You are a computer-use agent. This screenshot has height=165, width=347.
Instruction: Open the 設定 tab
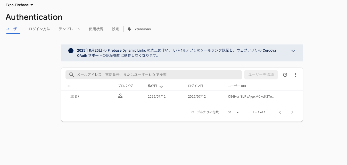coord(115,29)
